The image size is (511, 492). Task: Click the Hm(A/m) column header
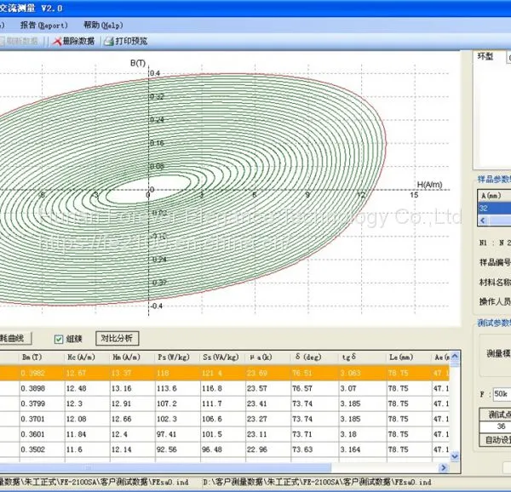(x=133, y=358)
